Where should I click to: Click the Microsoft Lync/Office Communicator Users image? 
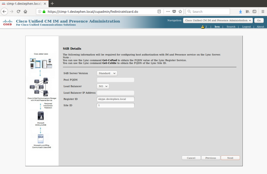[41, 139]
